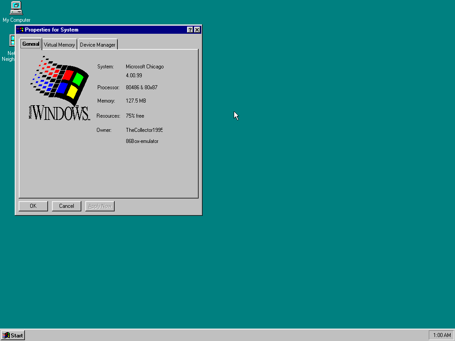
Task: Open the Device Manager tab
Action: [97, 45]
